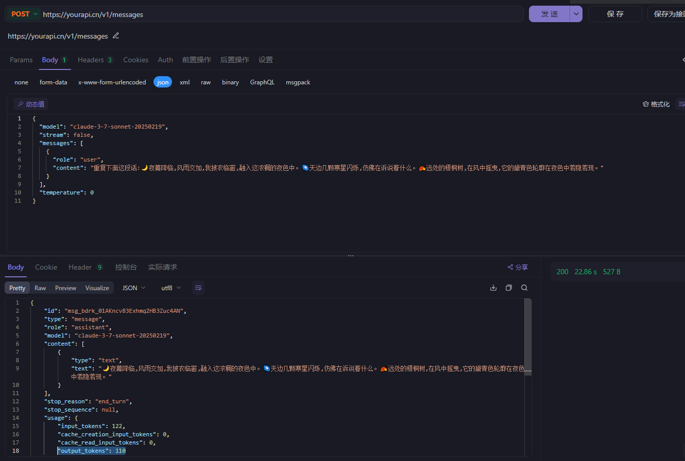Toggle word wrap icon in response toolbar
This screenshot has width=685, height=461.
198,288
